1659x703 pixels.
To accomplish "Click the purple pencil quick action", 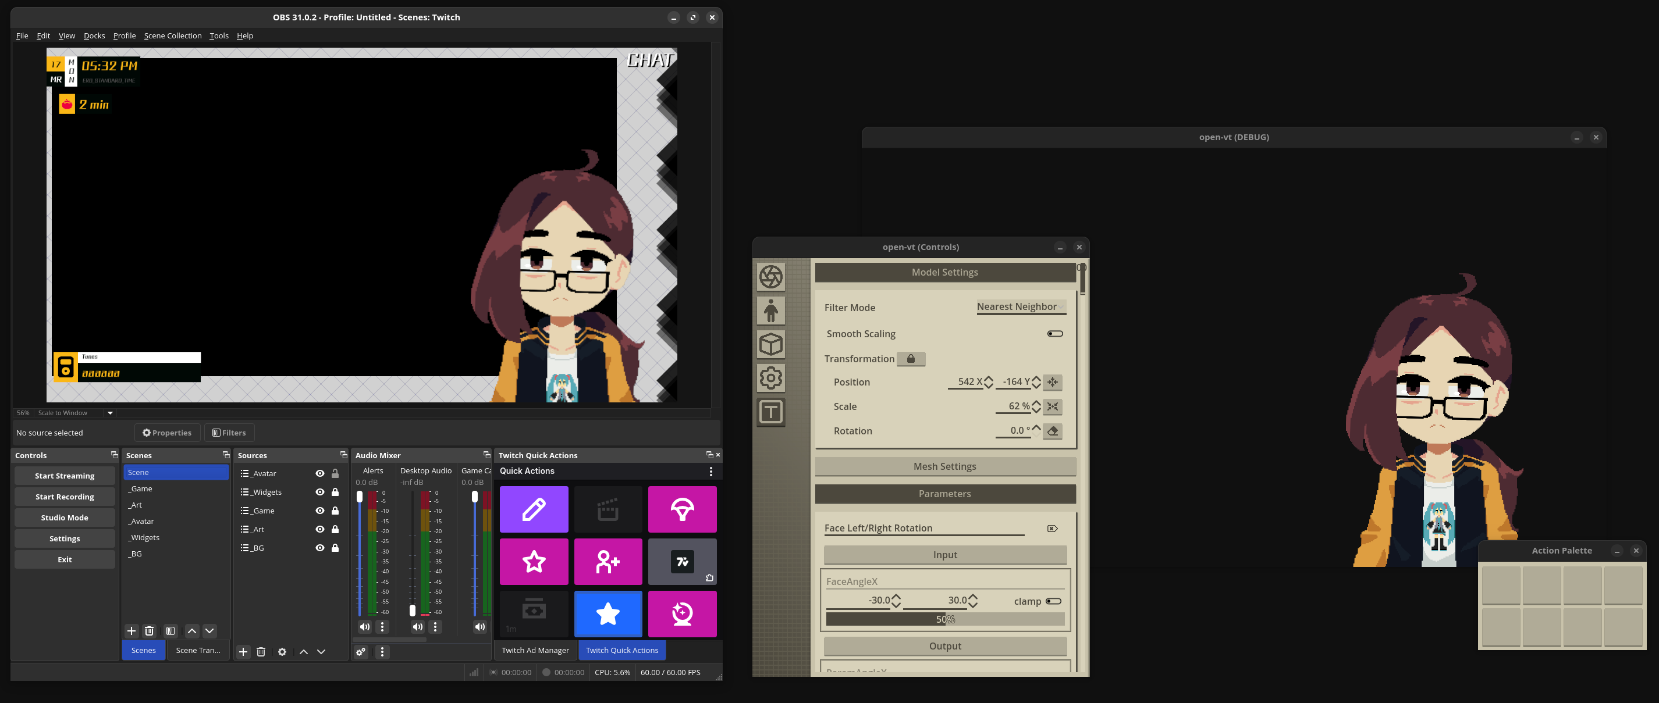I will point(533,509).
